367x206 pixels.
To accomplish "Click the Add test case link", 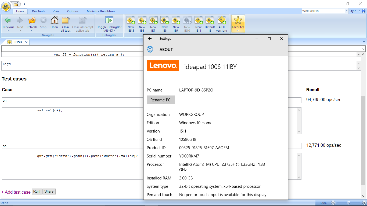I will [16, 192].
